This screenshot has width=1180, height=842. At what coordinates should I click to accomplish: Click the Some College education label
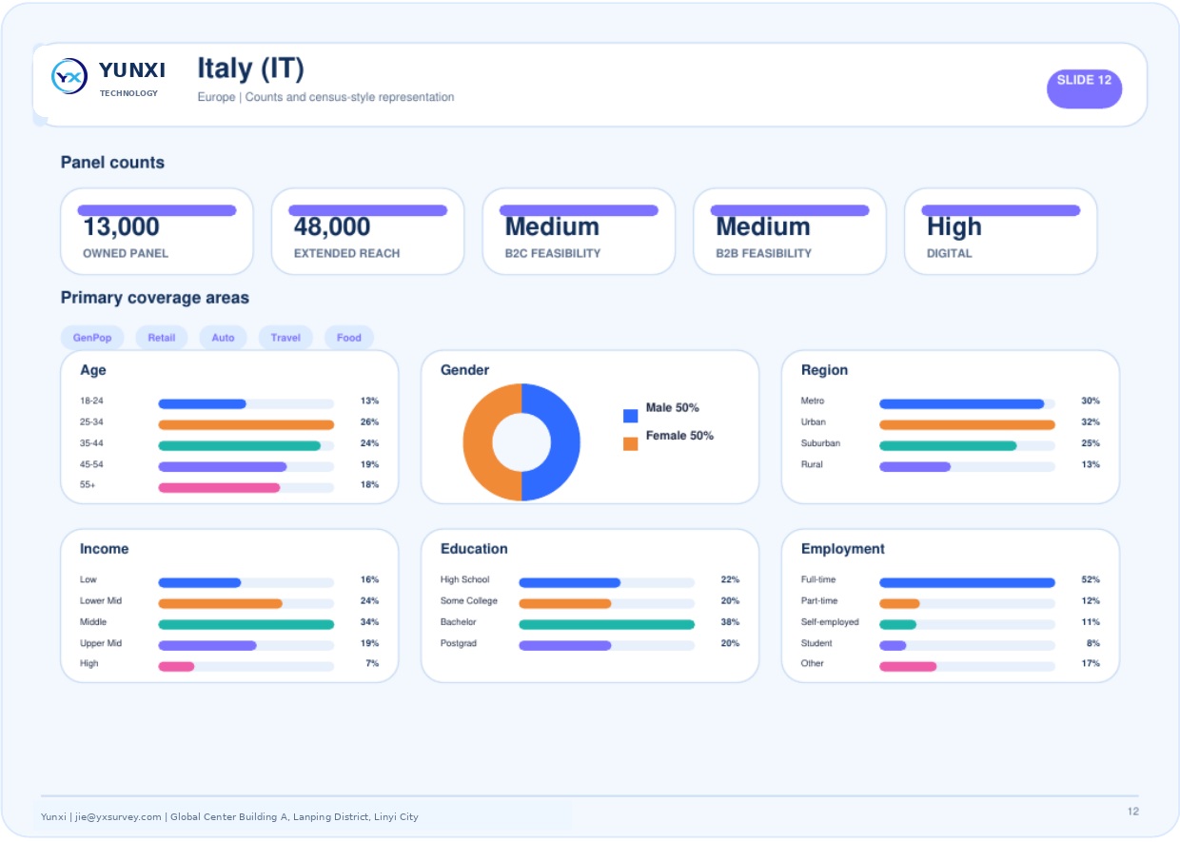pyautogui.click(x=469, y=601)
